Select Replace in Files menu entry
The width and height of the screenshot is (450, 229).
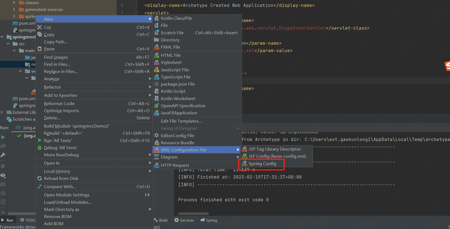(94, 71)
